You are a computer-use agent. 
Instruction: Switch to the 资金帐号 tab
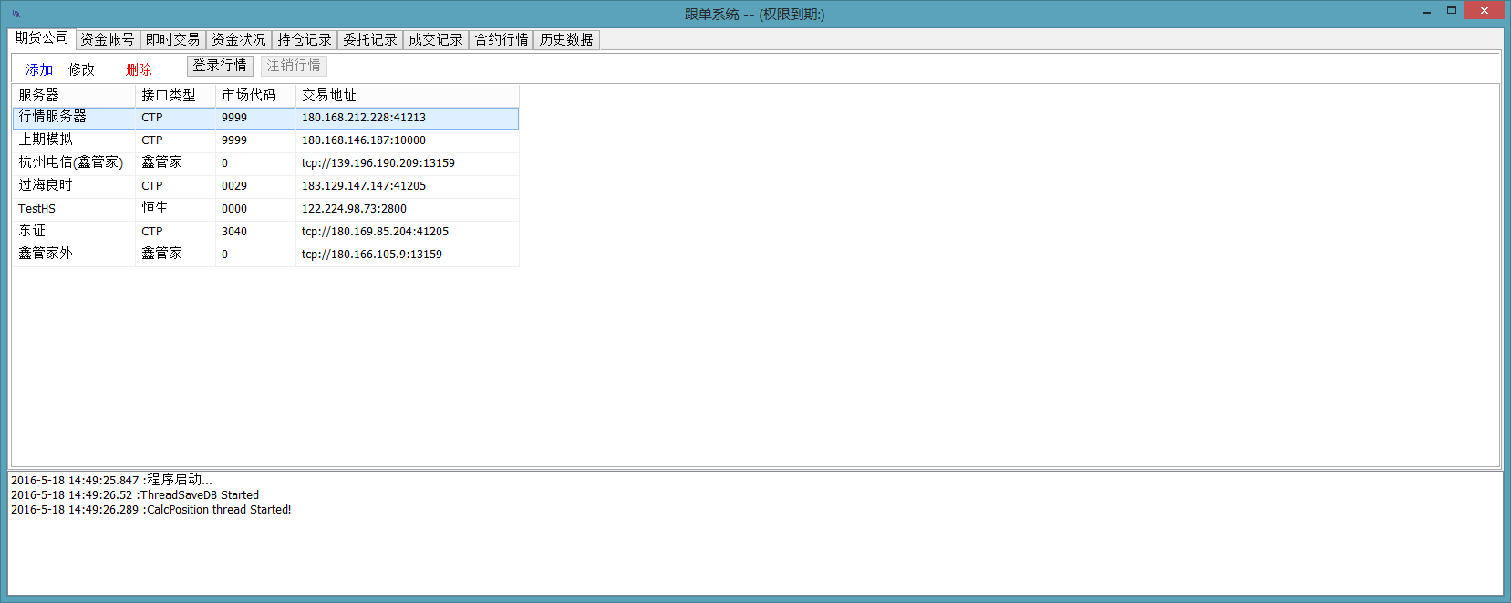pos(108,39)
